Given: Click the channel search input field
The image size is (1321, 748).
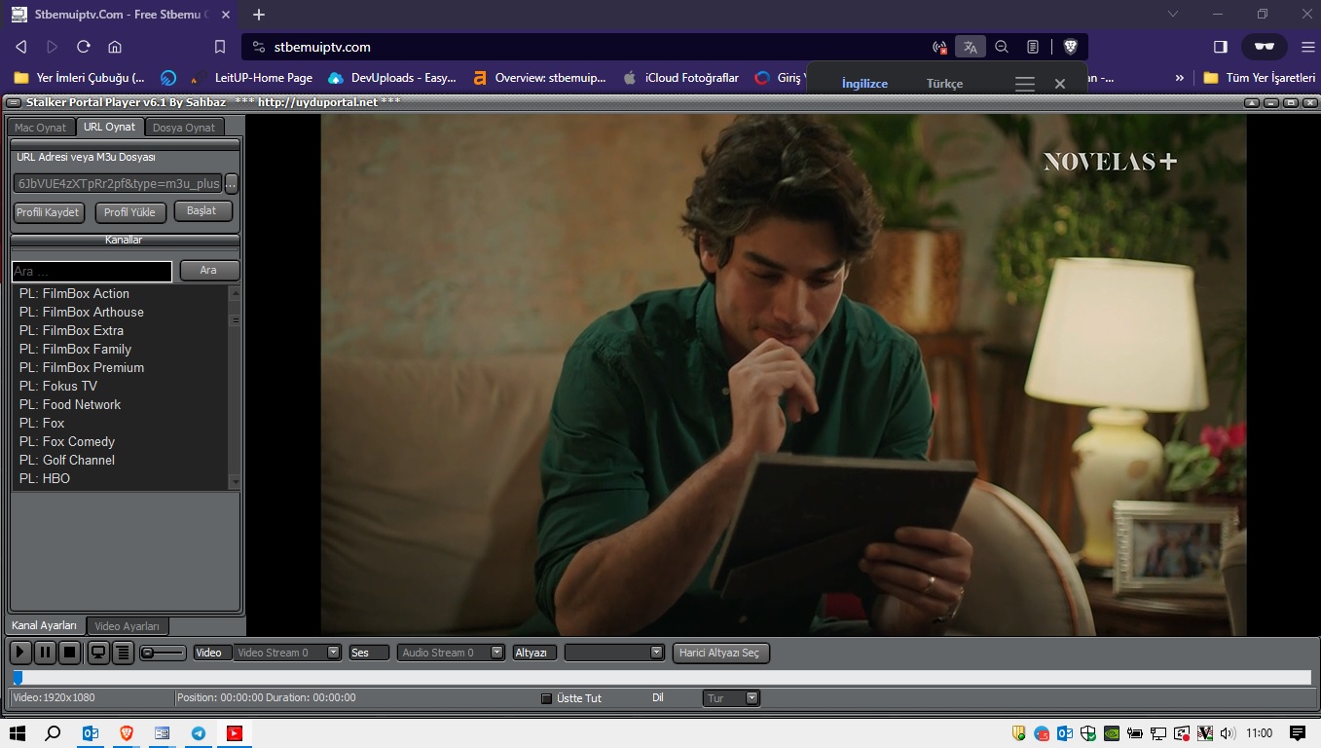Looking at the screenshot, I should 92,272.
